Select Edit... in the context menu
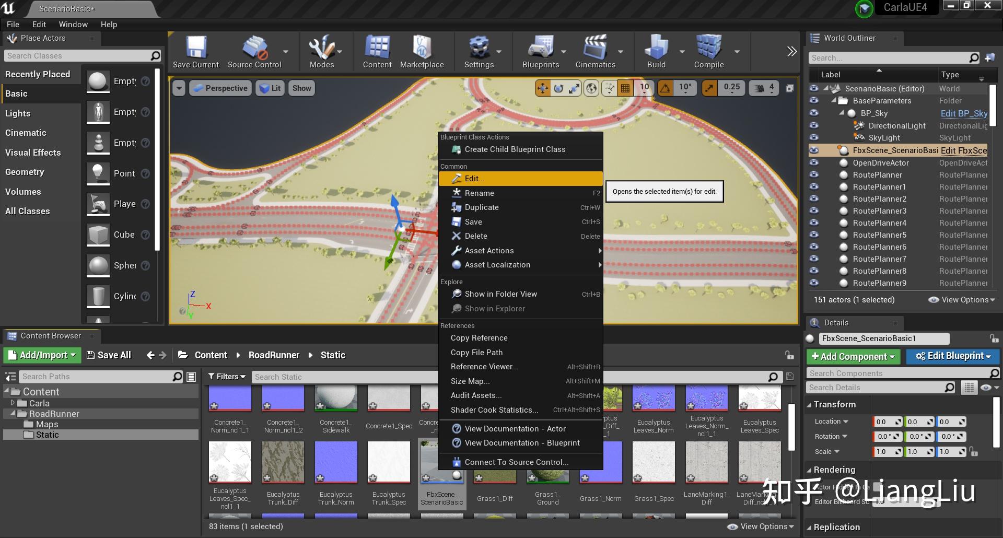This screenshot has width=1003, height=538. click(x=474, y=179)
